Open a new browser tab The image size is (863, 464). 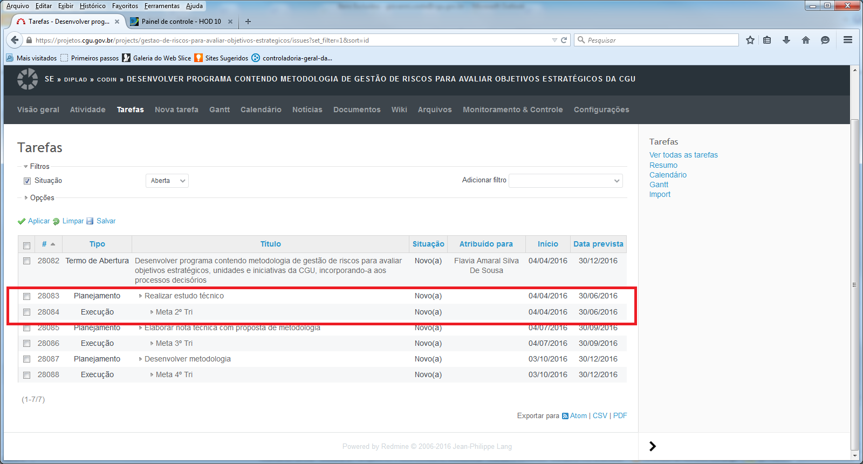(x=248, y=22)
